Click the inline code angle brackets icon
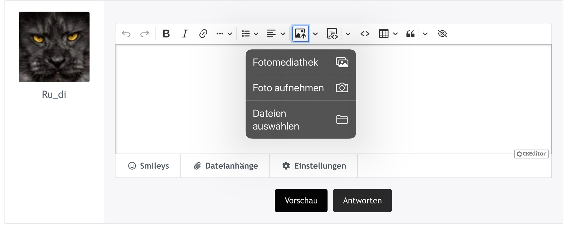The image size is (567, 225). pos(365,34)
